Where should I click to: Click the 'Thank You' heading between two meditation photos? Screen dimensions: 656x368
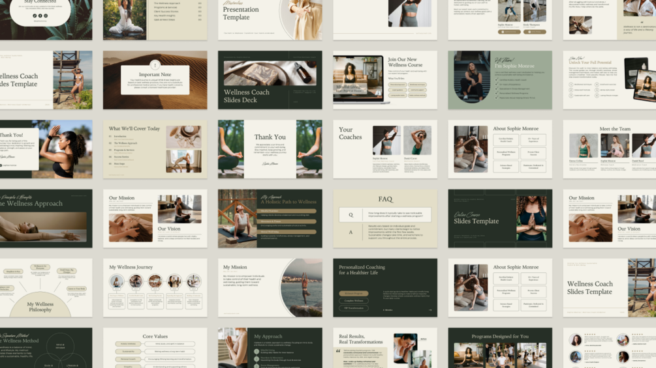(270, 137)
